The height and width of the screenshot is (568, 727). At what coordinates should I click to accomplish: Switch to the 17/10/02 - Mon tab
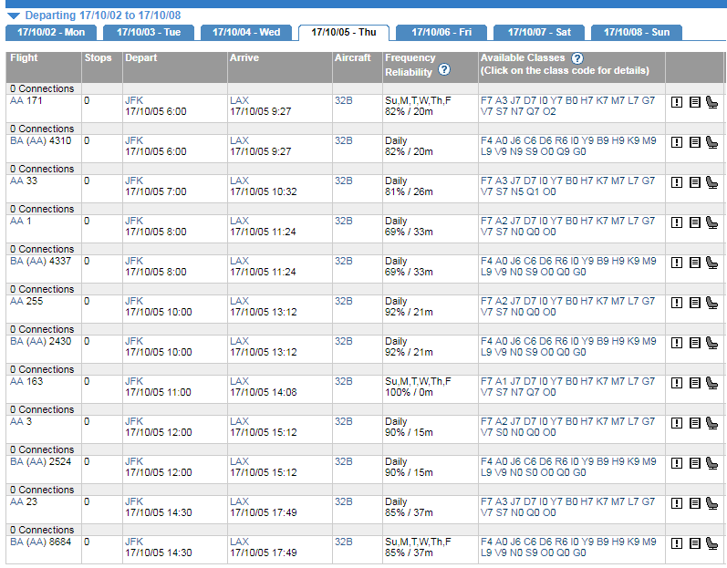[51, 32]
